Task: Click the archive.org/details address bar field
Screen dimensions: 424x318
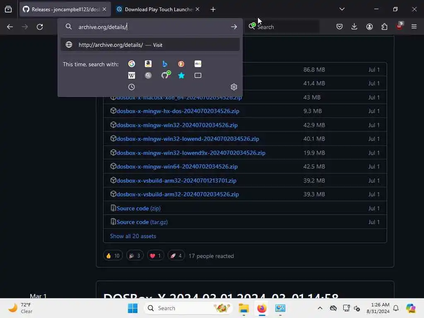Action: click(x=150, y=27)
